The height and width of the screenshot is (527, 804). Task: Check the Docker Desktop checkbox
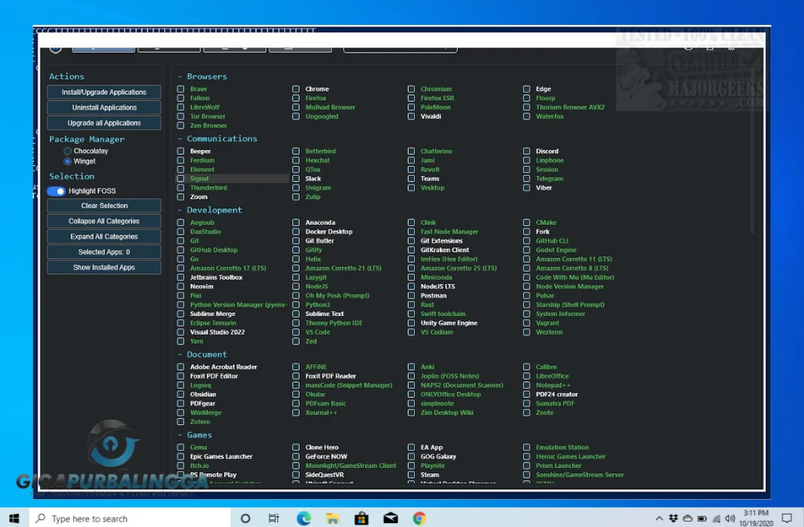(x=296, y=232)
